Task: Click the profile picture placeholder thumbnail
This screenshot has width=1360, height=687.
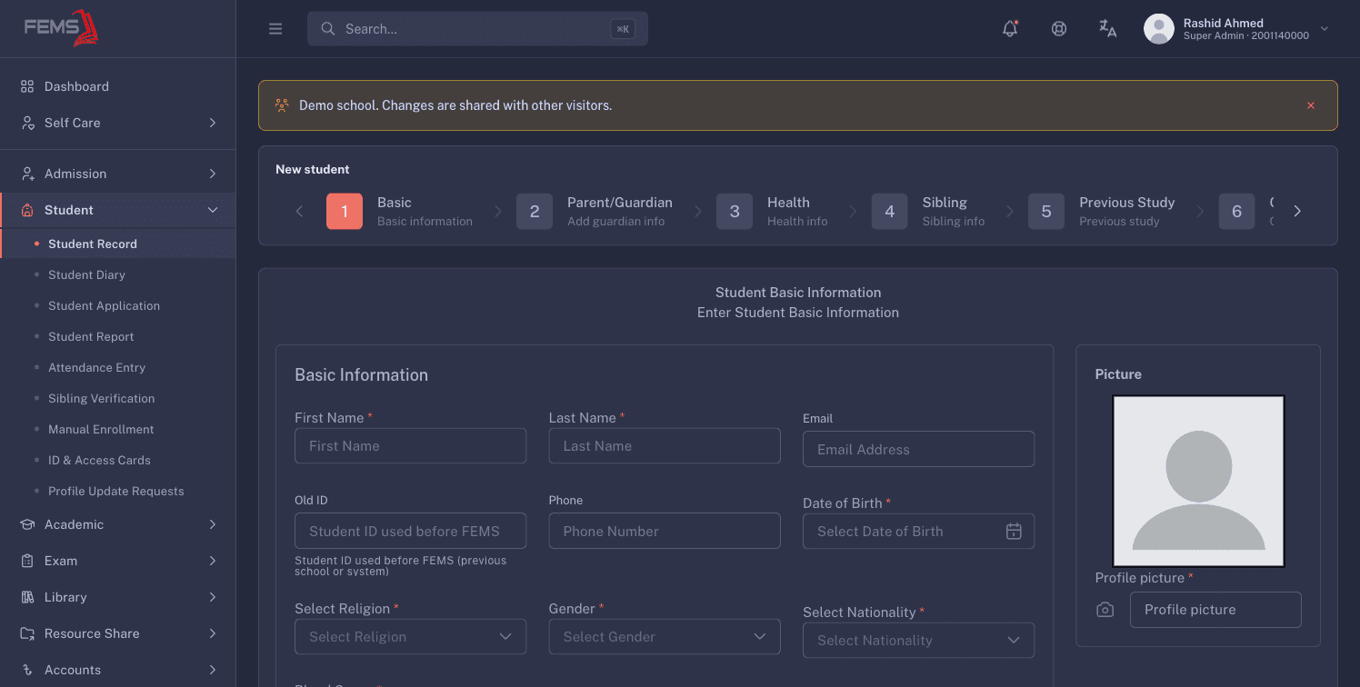Action: point(1198,482)
